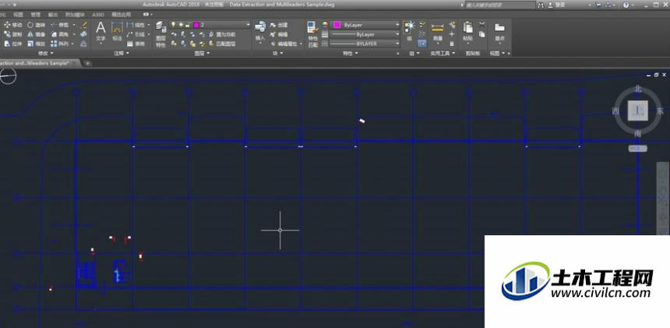Click the search keyword input field
This screenshot has width=670, height=328.
tap(499, 5)
